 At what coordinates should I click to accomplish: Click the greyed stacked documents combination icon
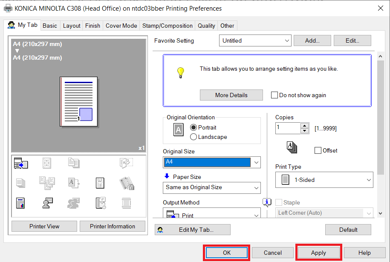[x=74, y=163]
